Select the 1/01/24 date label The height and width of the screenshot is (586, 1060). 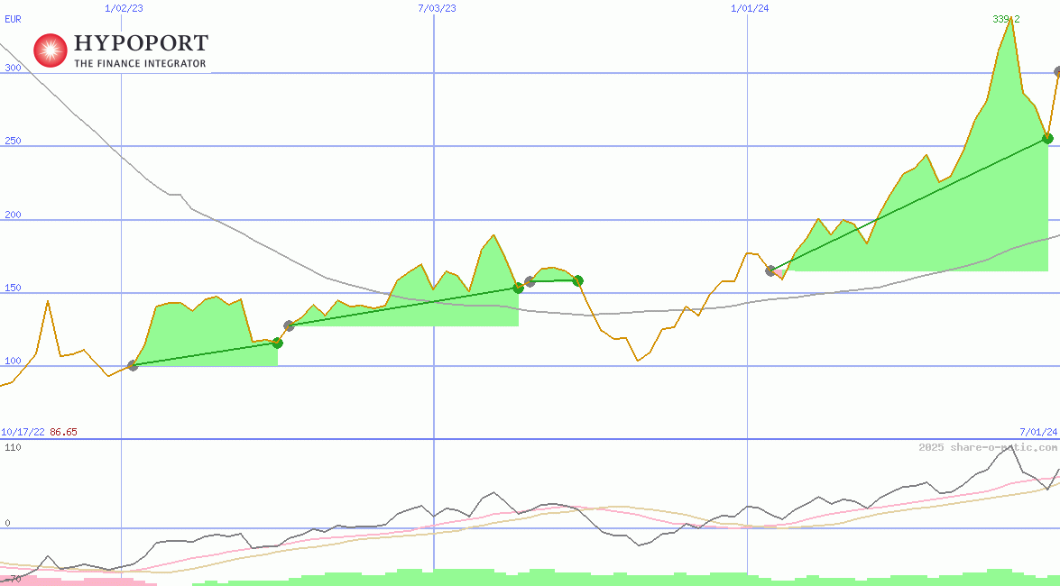point(750,8)
